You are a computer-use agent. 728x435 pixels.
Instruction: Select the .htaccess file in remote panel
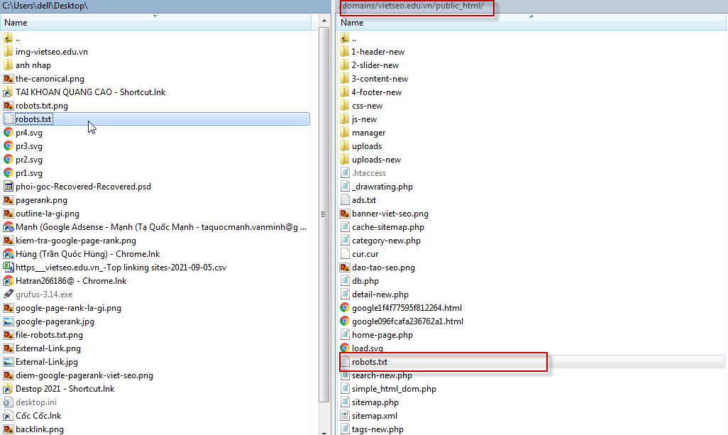pyautogui.click(x=368, y=173)
